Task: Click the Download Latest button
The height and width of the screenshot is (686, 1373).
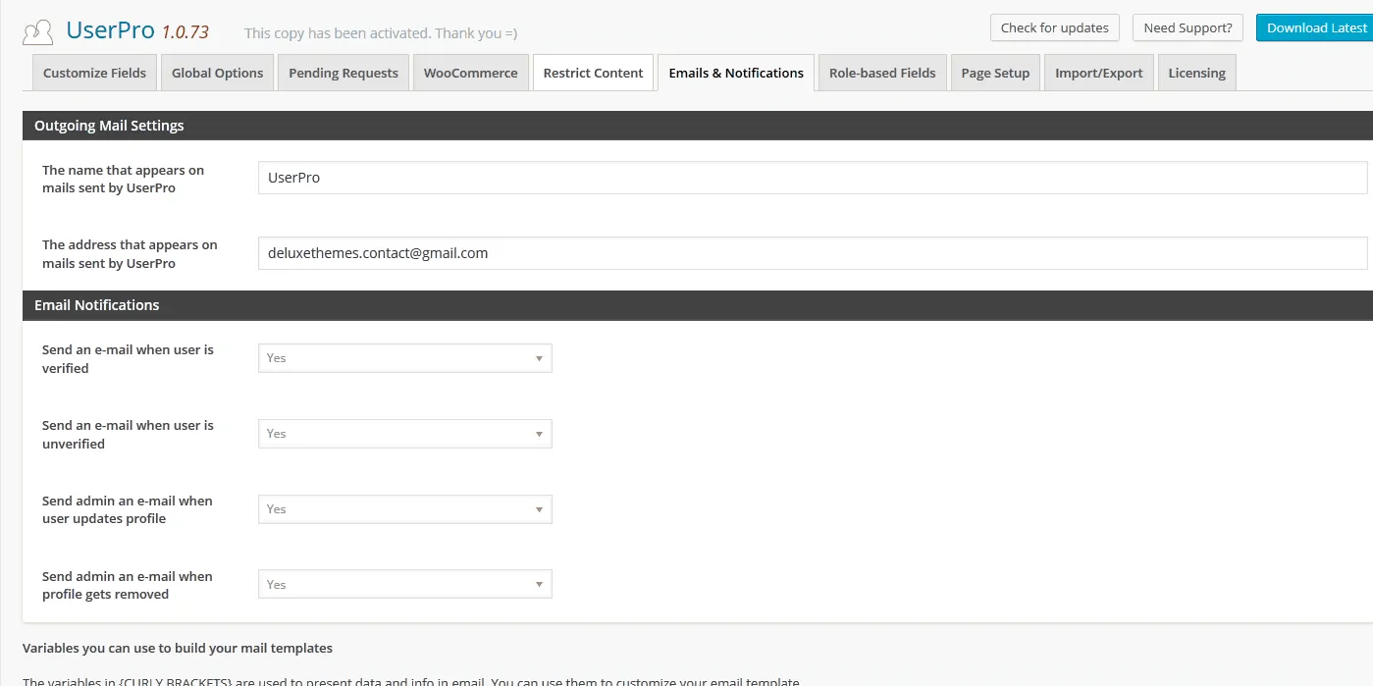Action: 1315,27
